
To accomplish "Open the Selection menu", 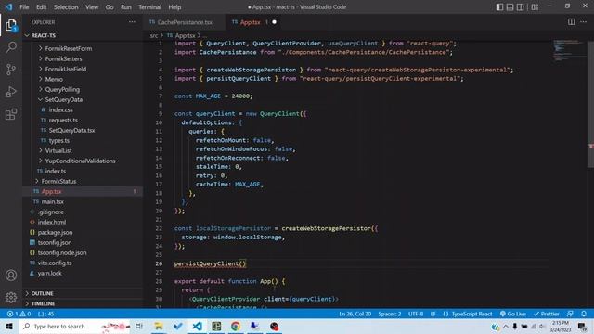I will (x=66, y=6).
